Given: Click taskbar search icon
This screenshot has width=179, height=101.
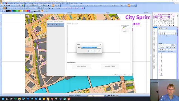Looking at the screenshot, I should (x=7, y=99).
